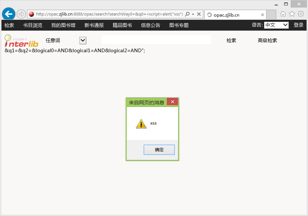Open Favorites with the star icon
Image resolution: width=308 pixels, height=216 pixels.
(x=292, y=14)
